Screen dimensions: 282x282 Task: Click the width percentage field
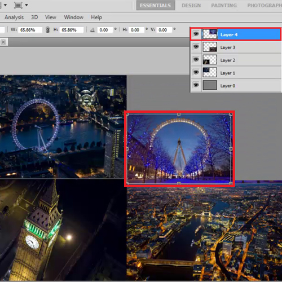pyautogui.click(x=30, y=30)
